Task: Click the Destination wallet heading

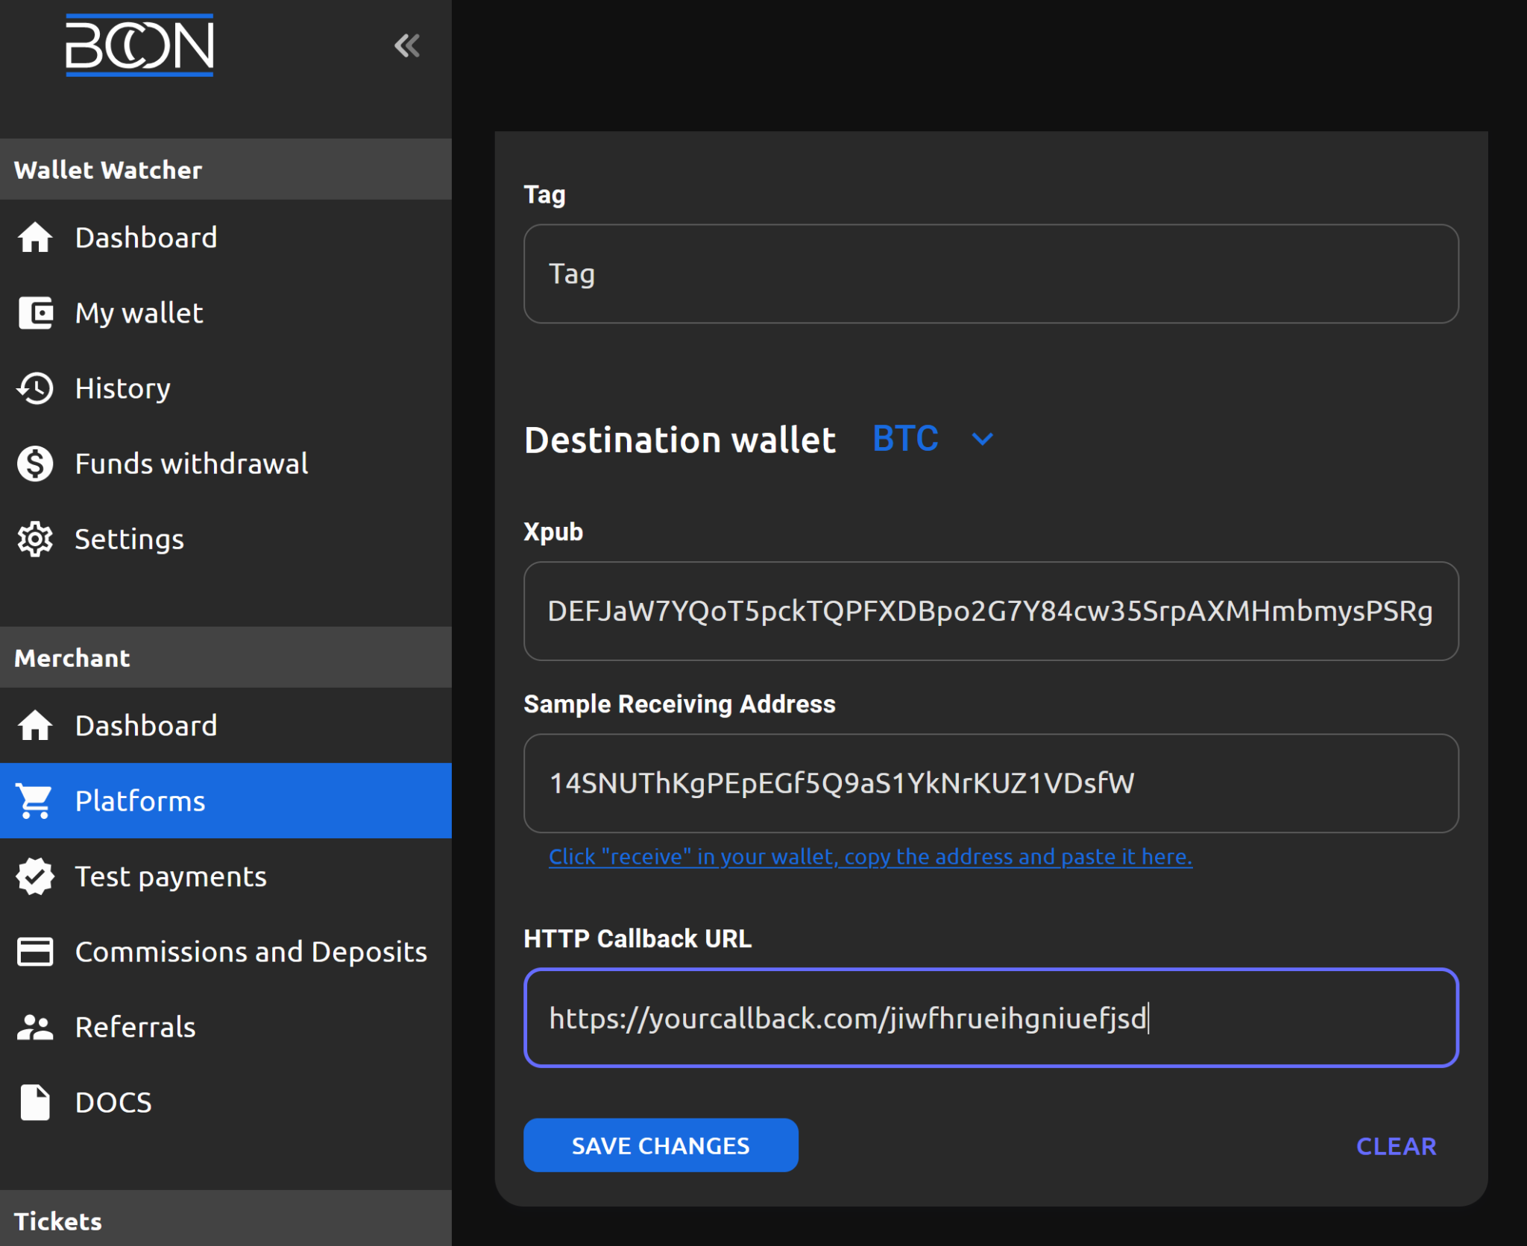Action: [x=679, y=440]
